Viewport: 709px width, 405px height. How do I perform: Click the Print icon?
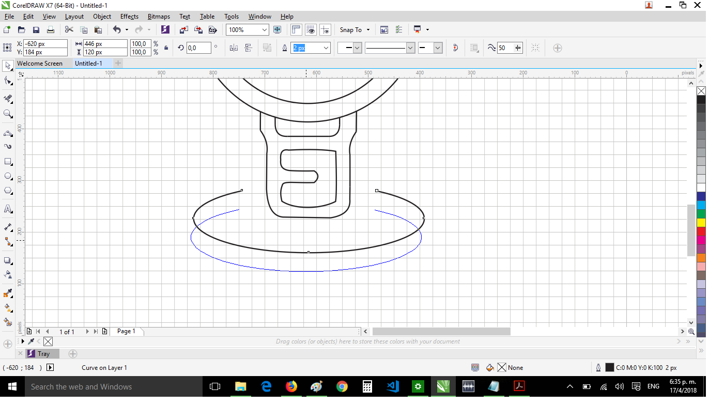(x=51, y=30)
